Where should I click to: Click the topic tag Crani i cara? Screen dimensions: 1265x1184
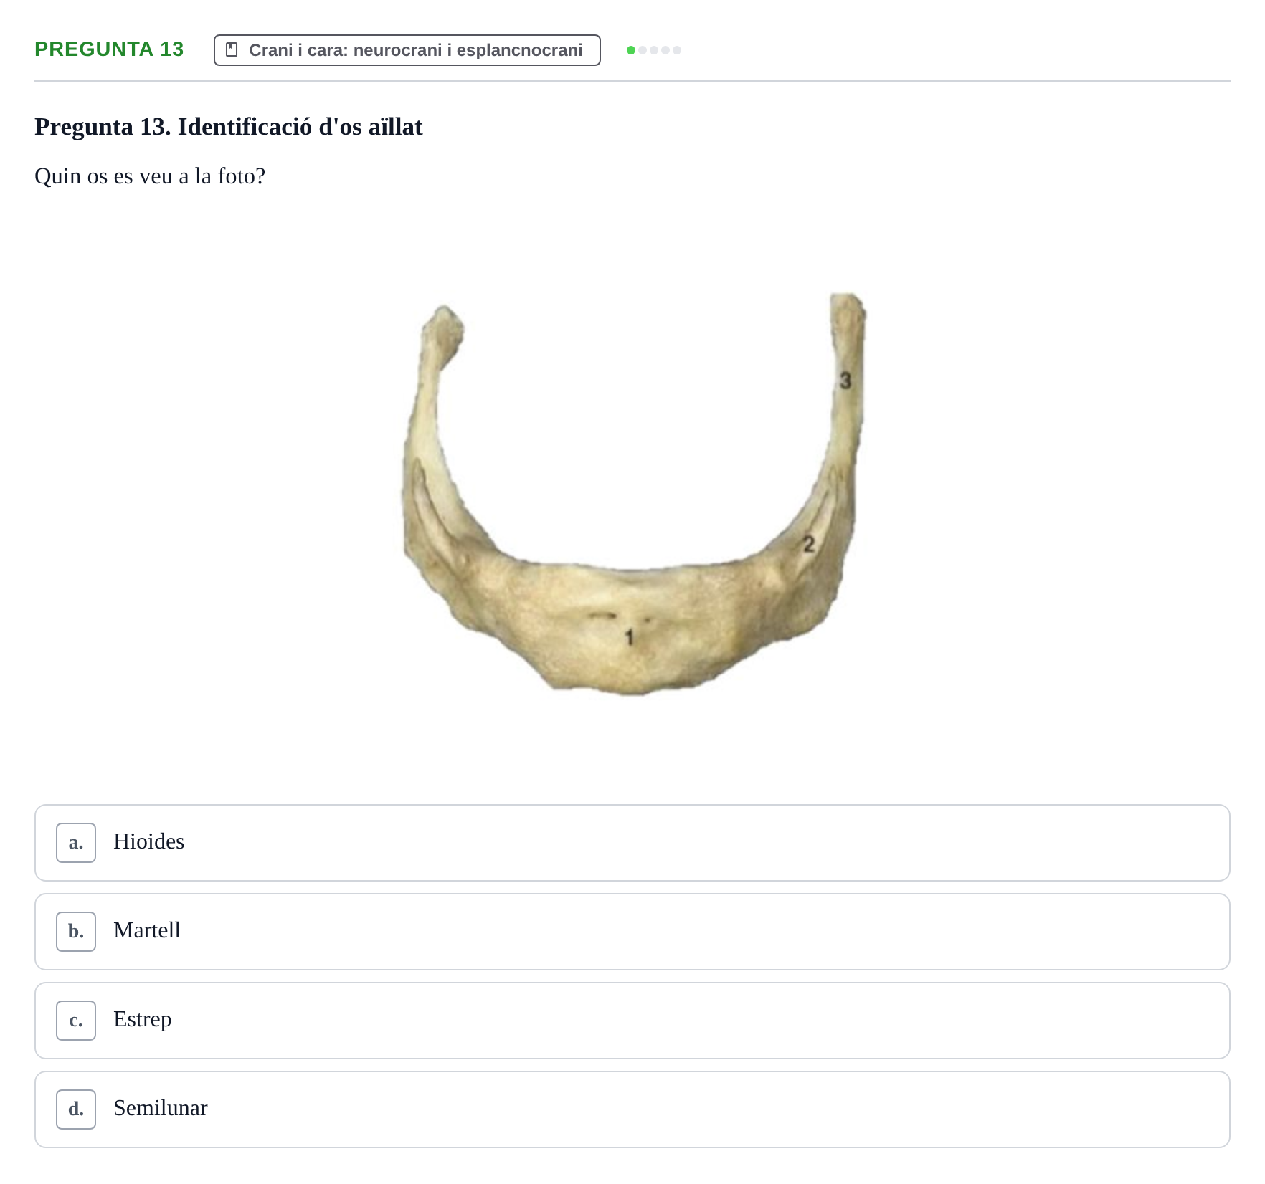click(407, 50)
